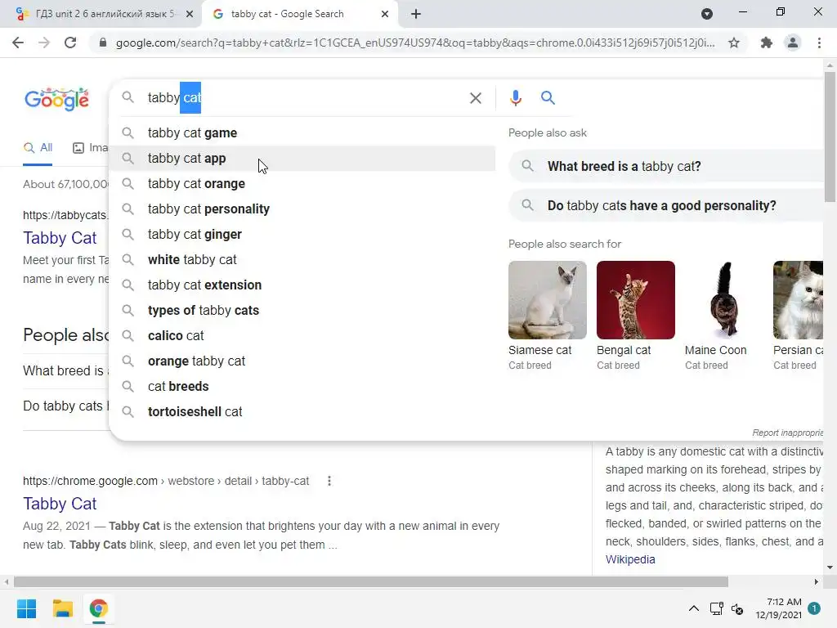Open Chrome three-dot menu
The height and width of the screenshot is (628, 837).
point(819,43)
